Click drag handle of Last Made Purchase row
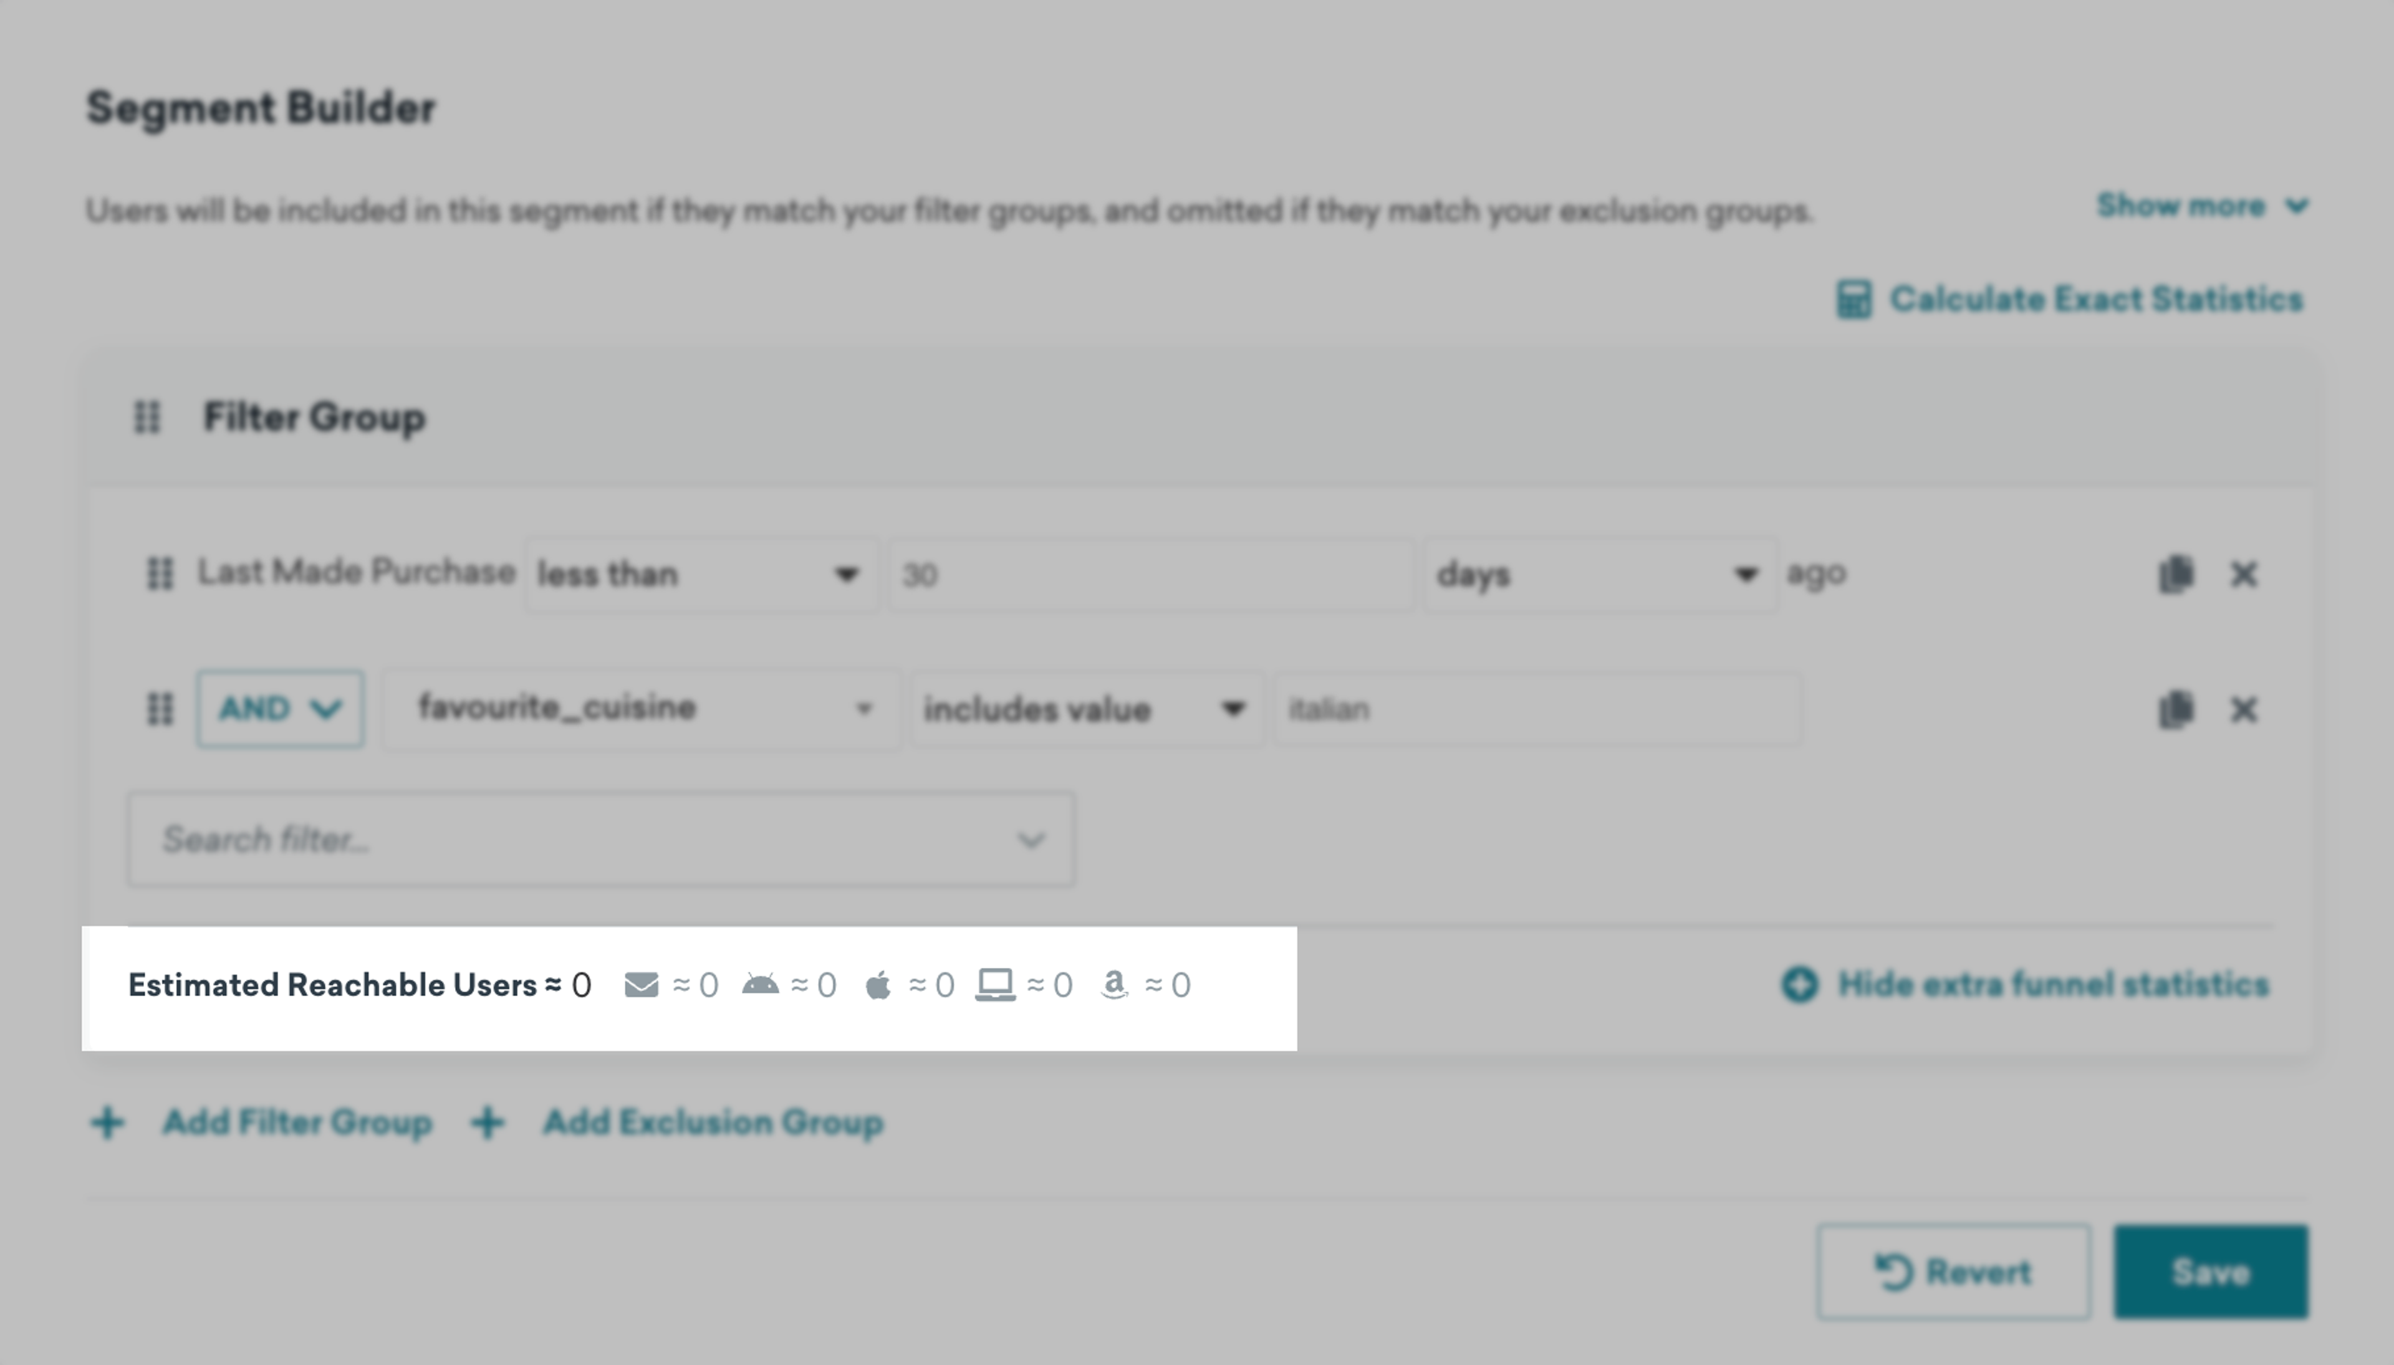2394x1365 pixels. (160, 574)
